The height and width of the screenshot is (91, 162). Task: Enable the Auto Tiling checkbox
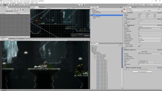point(139,60)
